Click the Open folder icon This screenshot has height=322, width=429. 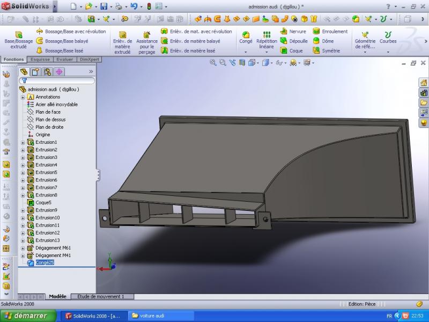pyautogui.click(x=88, y=6)
